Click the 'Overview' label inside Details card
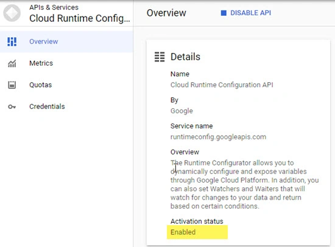This screenshot has width=335, height=247. point(185,152)
